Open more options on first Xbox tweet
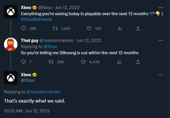Image resolution: width=170 pixels, height=118 pixels. [x=161, y=8]
